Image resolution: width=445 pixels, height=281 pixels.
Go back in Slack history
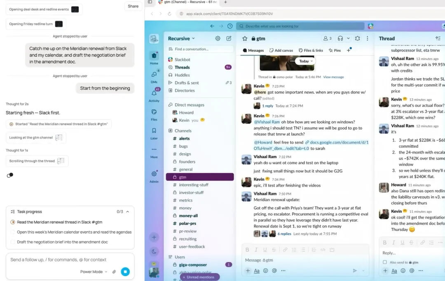[x=212, y=26]
